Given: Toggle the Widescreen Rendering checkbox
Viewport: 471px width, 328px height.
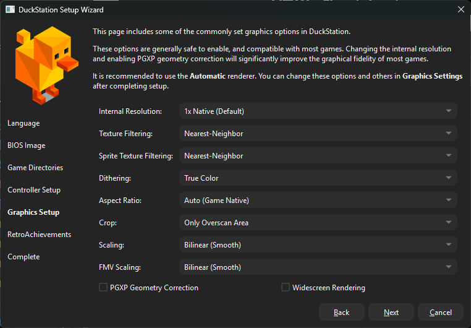Looking at the screenshot, I should click(x=286, y=287).
